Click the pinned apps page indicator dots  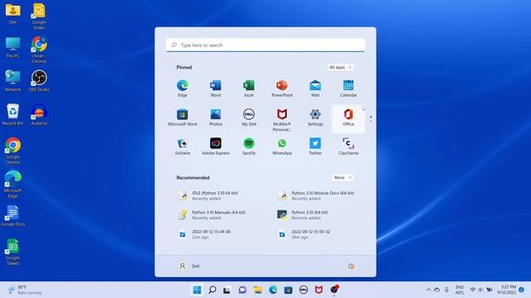click(371, 119)
